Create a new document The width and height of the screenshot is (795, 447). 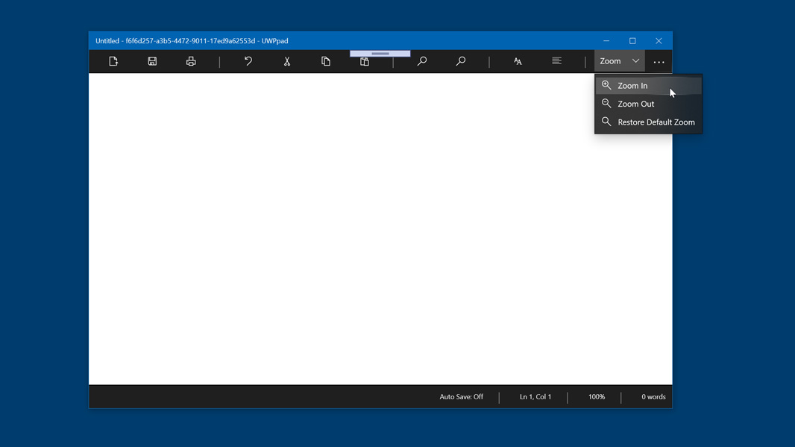[x=113, y=61]
